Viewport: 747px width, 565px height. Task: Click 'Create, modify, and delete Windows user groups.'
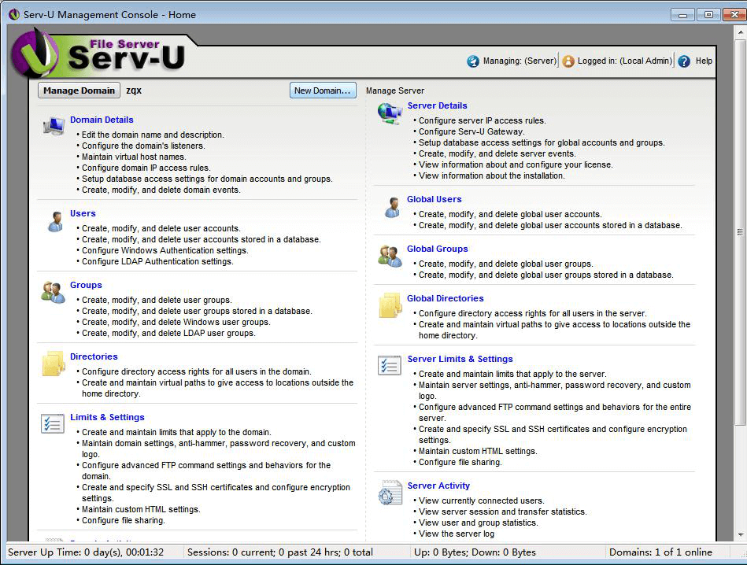(176, 322)
